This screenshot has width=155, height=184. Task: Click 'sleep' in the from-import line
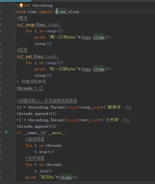(73, 12)
